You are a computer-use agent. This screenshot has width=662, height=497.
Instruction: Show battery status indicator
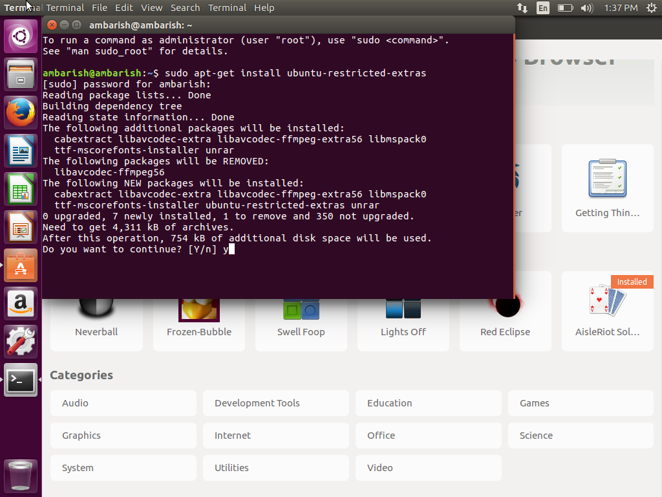pos(565,8)
